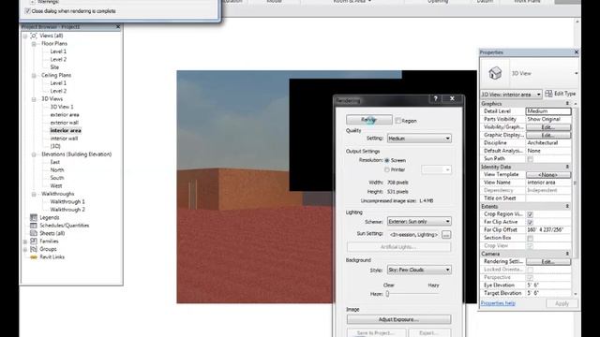Click the Rendering dialog help icon
The image size is (600, 337).
[435, 98]
